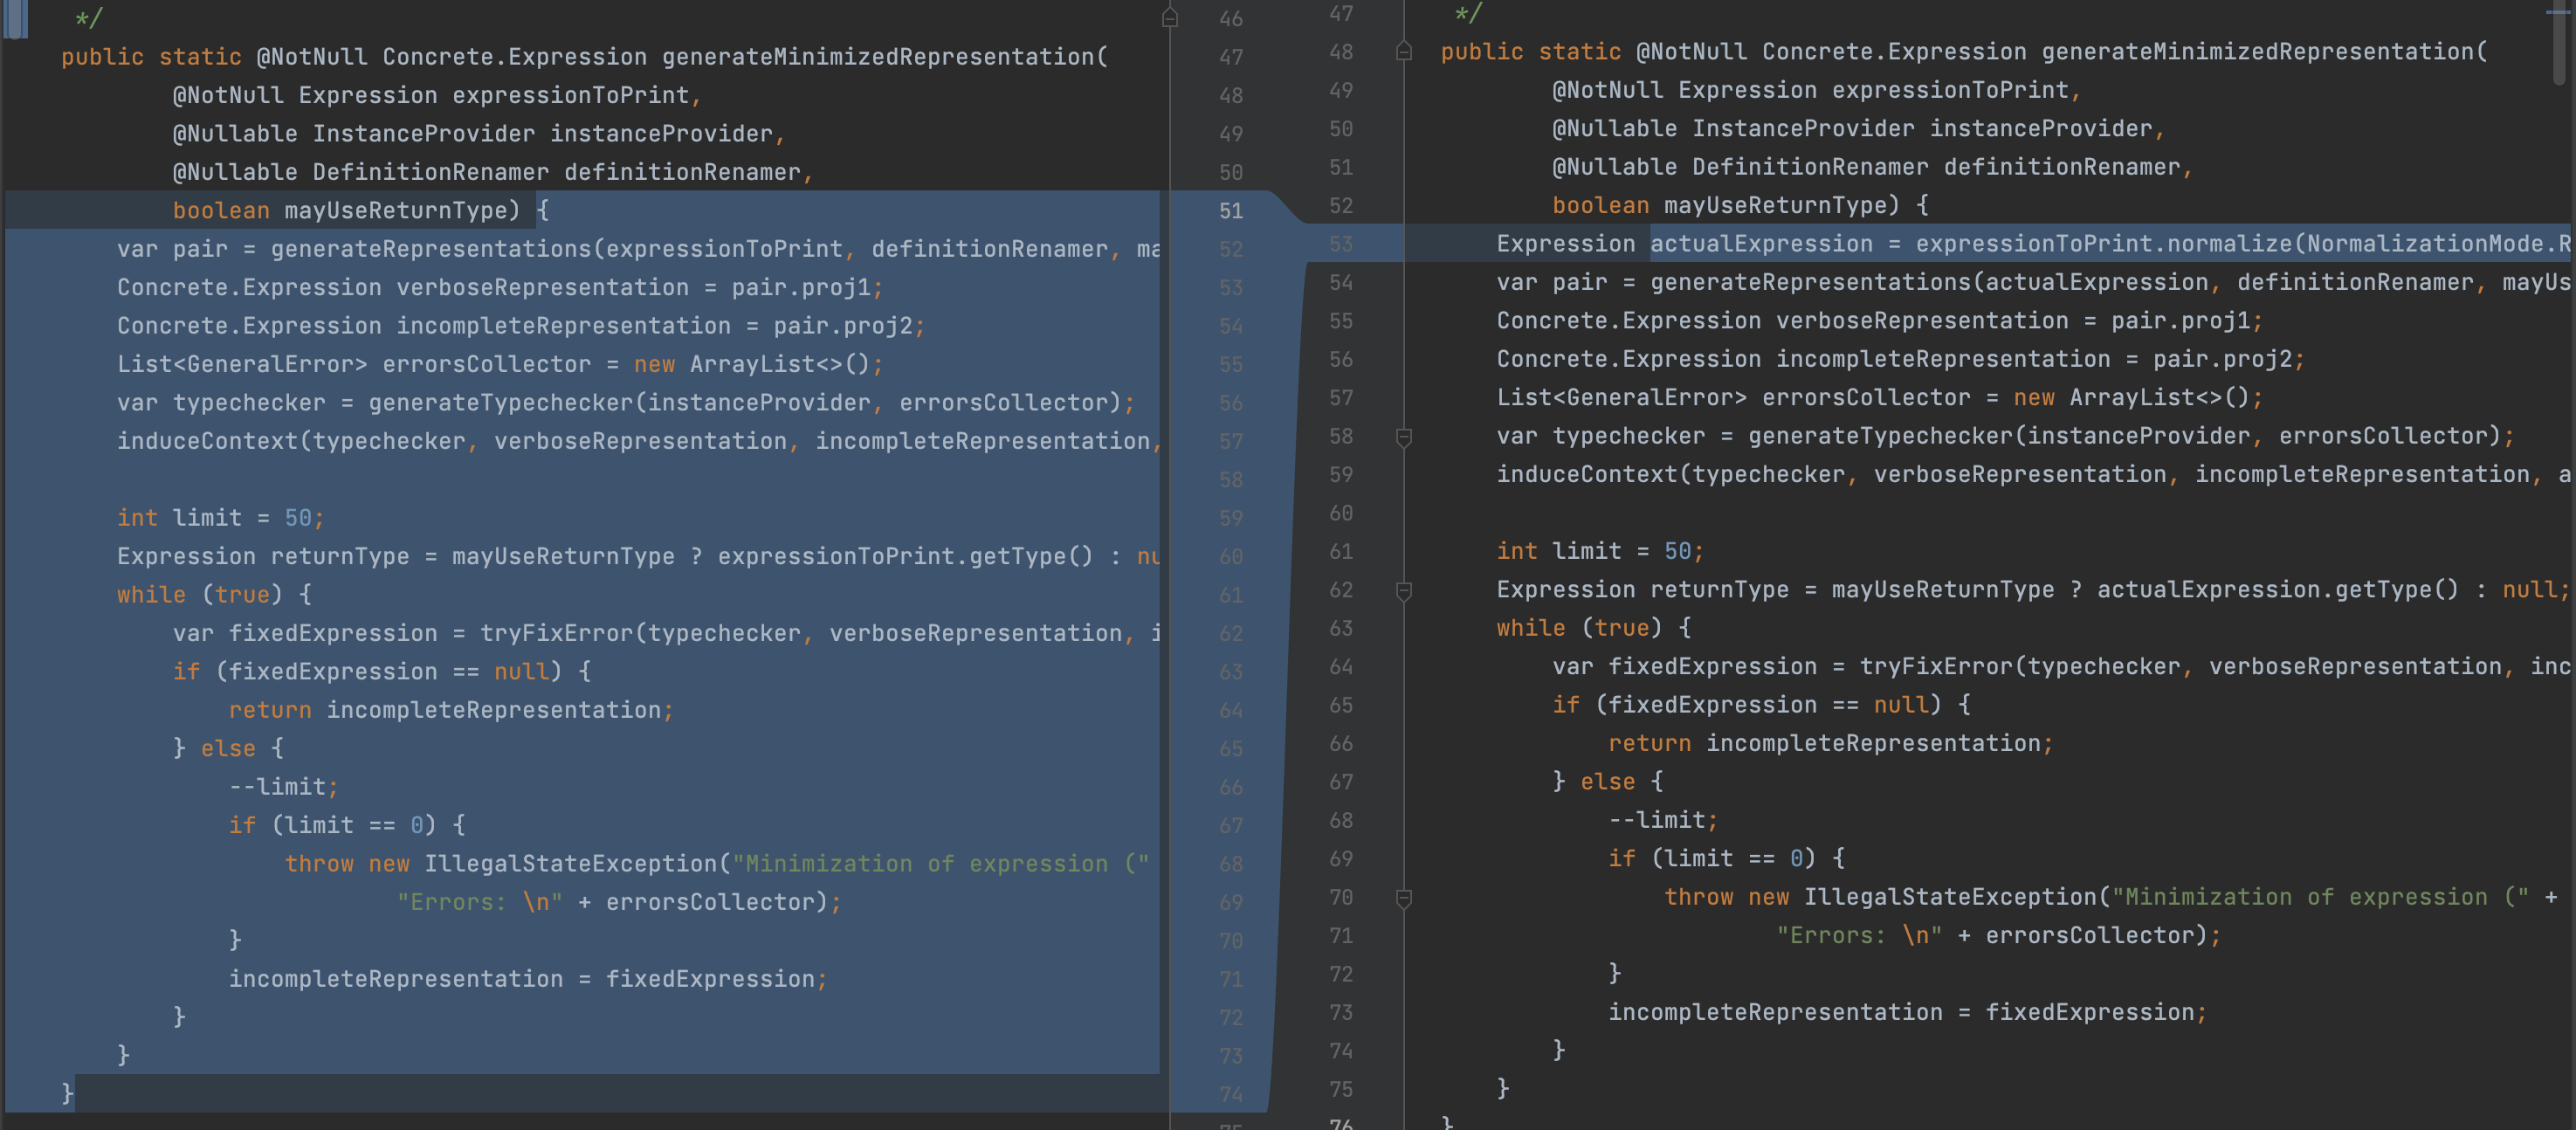Image resolution: width=2576 pixels, height=1130 pixels.
Task: Click left pane's 'while (true) {' line
Action: click(x=215, y=595)
